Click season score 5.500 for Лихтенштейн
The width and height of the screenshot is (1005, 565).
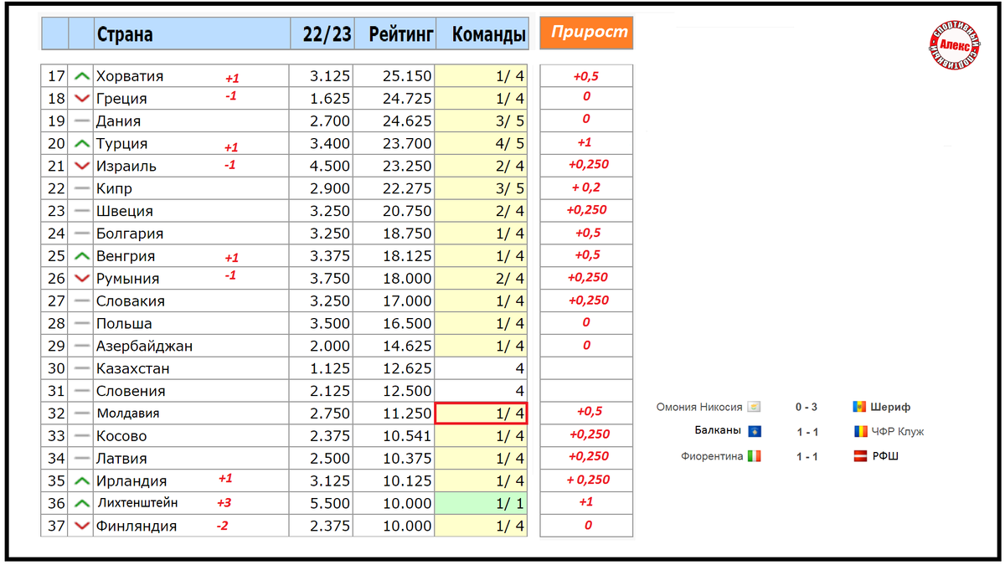point(330,504)
